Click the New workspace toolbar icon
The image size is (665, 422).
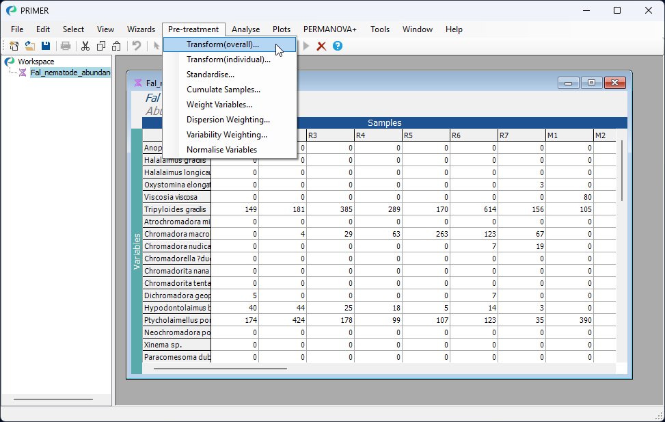point(14,46)
